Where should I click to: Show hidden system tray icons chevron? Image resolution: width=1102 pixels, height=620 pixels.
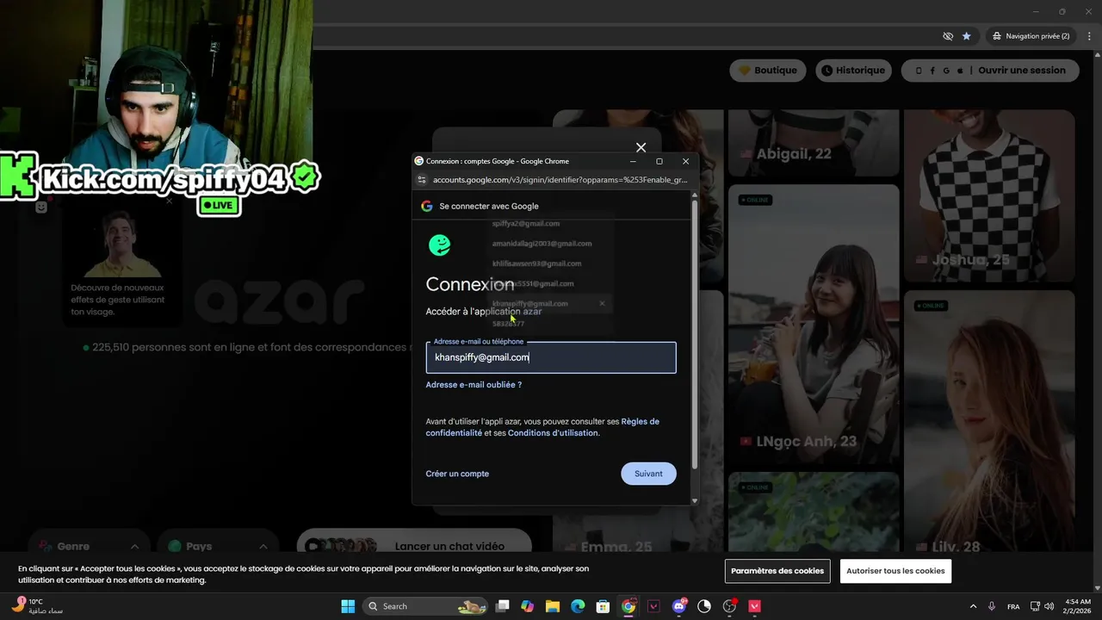coord(973,606)
